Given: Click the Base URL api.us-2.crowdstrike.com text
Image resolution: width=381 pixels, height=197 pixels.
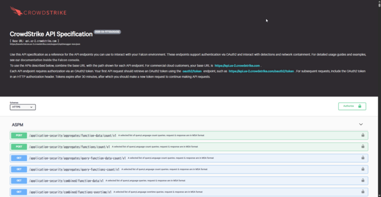Looking at the screenshot, I should point(34,41).
